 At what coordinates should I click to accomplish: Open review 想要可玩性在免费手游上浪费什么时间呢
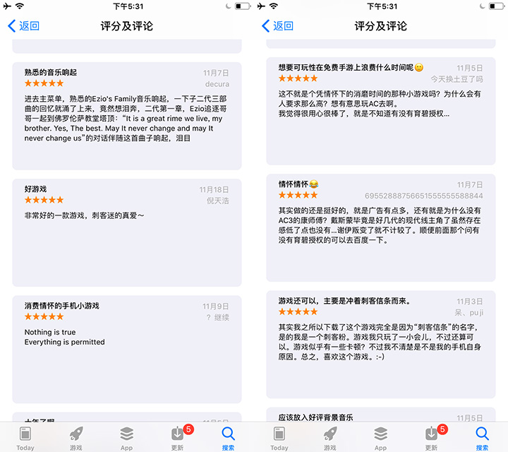click(x=381, y=111)
